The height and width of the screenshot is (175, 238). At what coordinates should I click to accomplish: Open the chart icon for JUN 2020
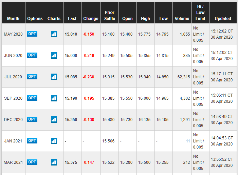pyautogui.click(x=54, y=55)
